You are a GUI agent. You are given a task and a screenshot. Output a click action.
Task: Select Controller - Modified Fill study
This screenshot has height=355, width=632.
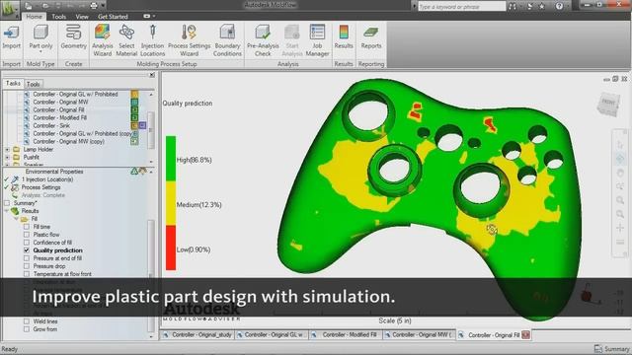(59, 118)
